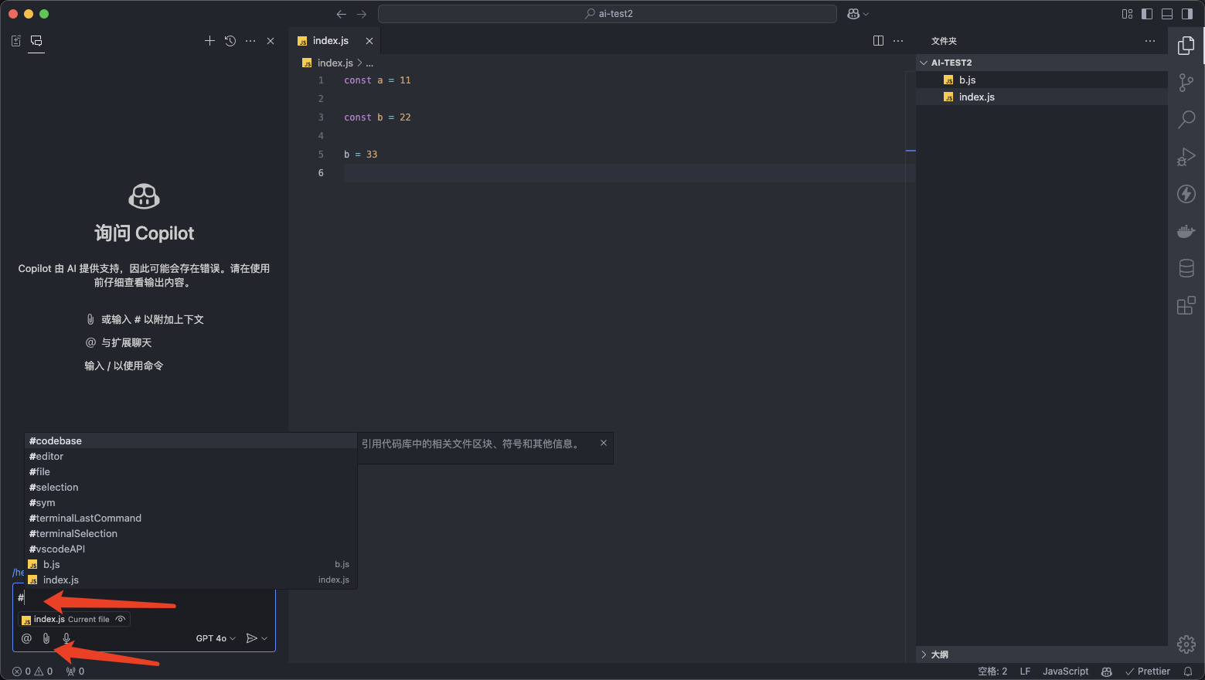Close the Copilot chat panel

tap(271, 41)
